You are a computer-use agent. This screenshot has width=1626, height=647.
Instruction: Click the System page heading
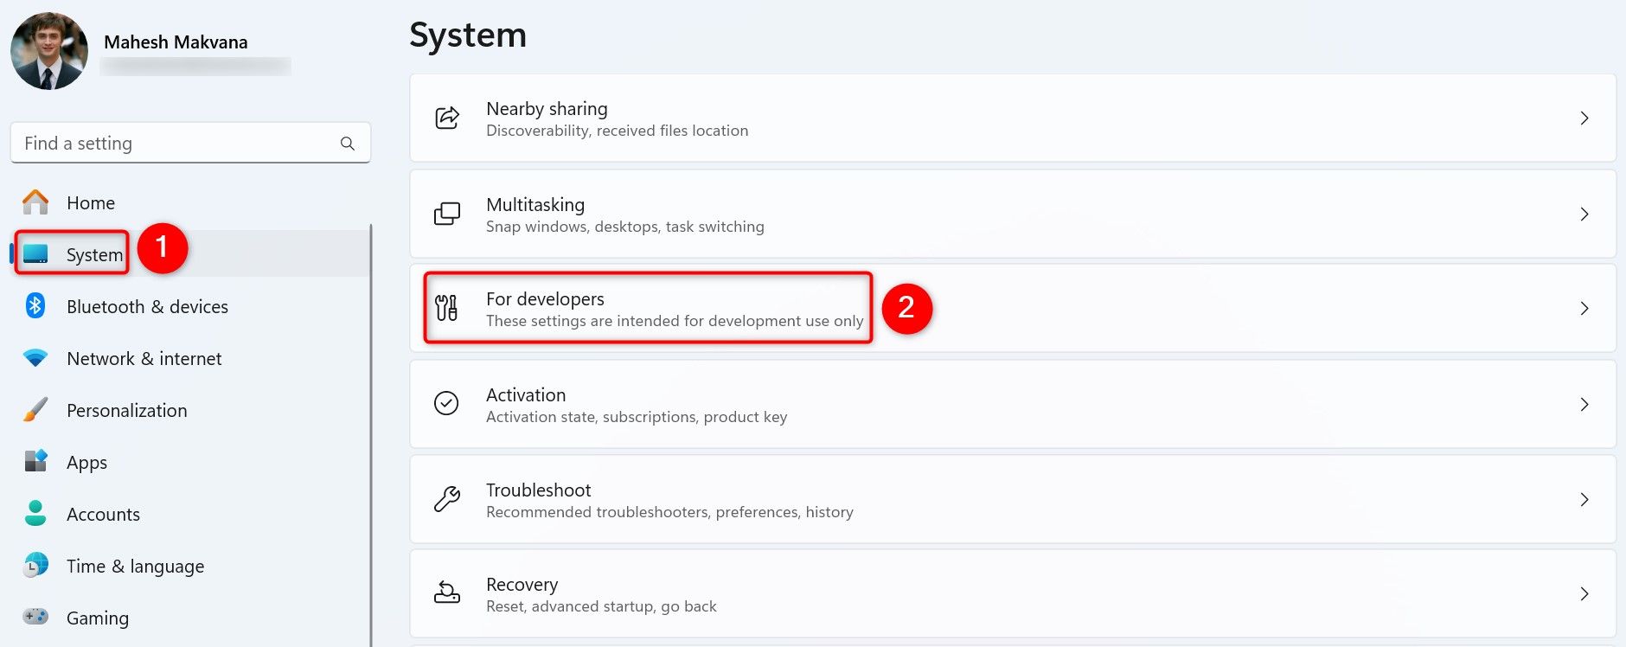tap(468, 35)
